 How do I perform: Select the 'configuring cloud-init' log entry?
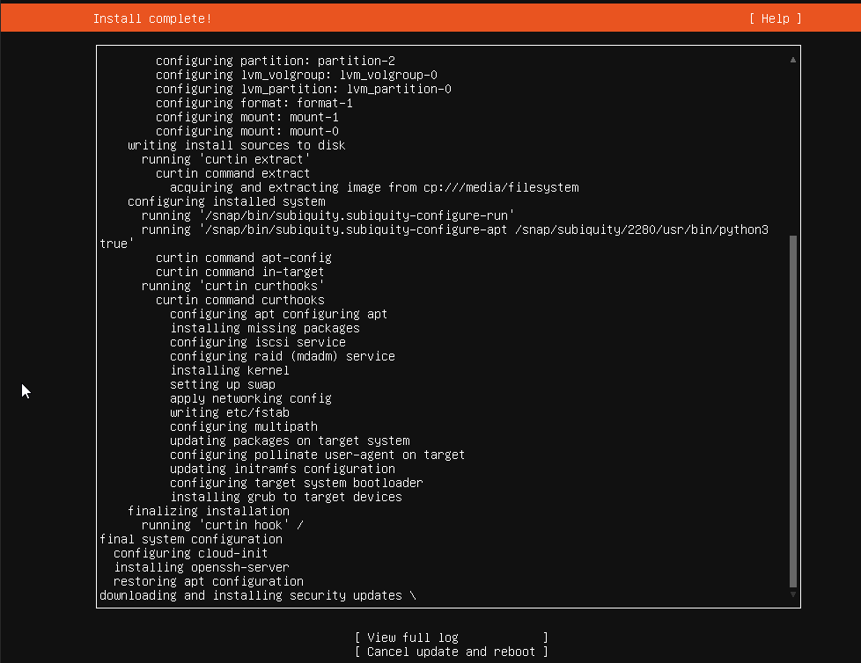190,553
